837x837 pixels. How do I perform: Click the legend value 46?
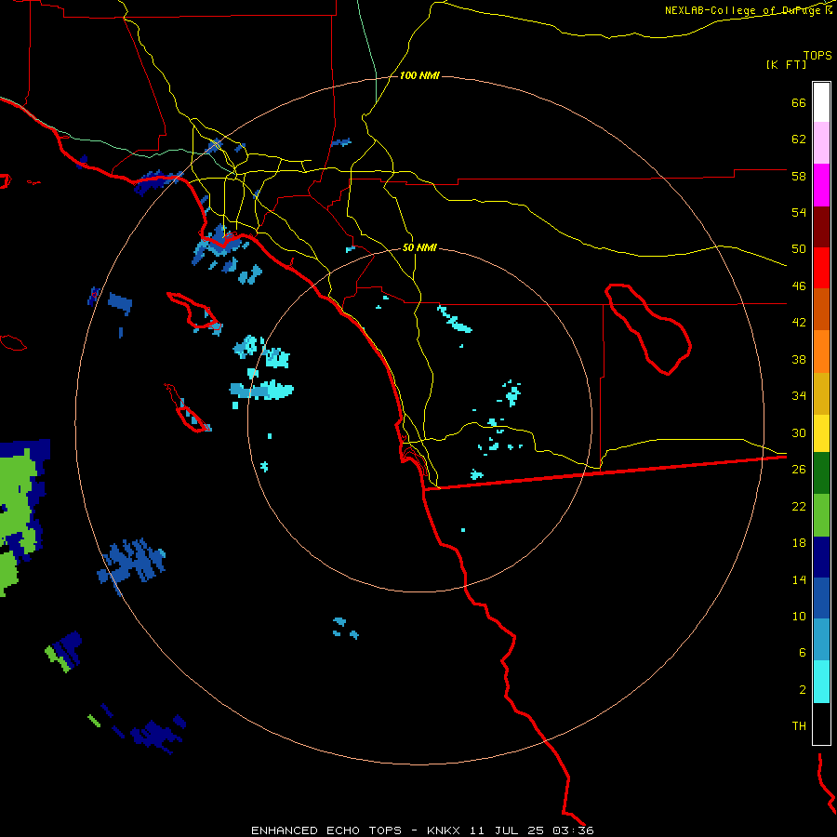pyautogui.click(x=799, y=286)
